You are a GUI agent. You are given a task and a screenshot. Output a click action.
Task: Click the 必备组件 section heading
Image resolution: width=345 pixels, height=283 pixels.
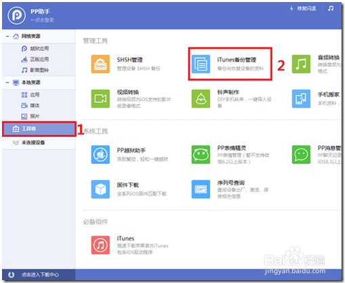coord(96,222)
